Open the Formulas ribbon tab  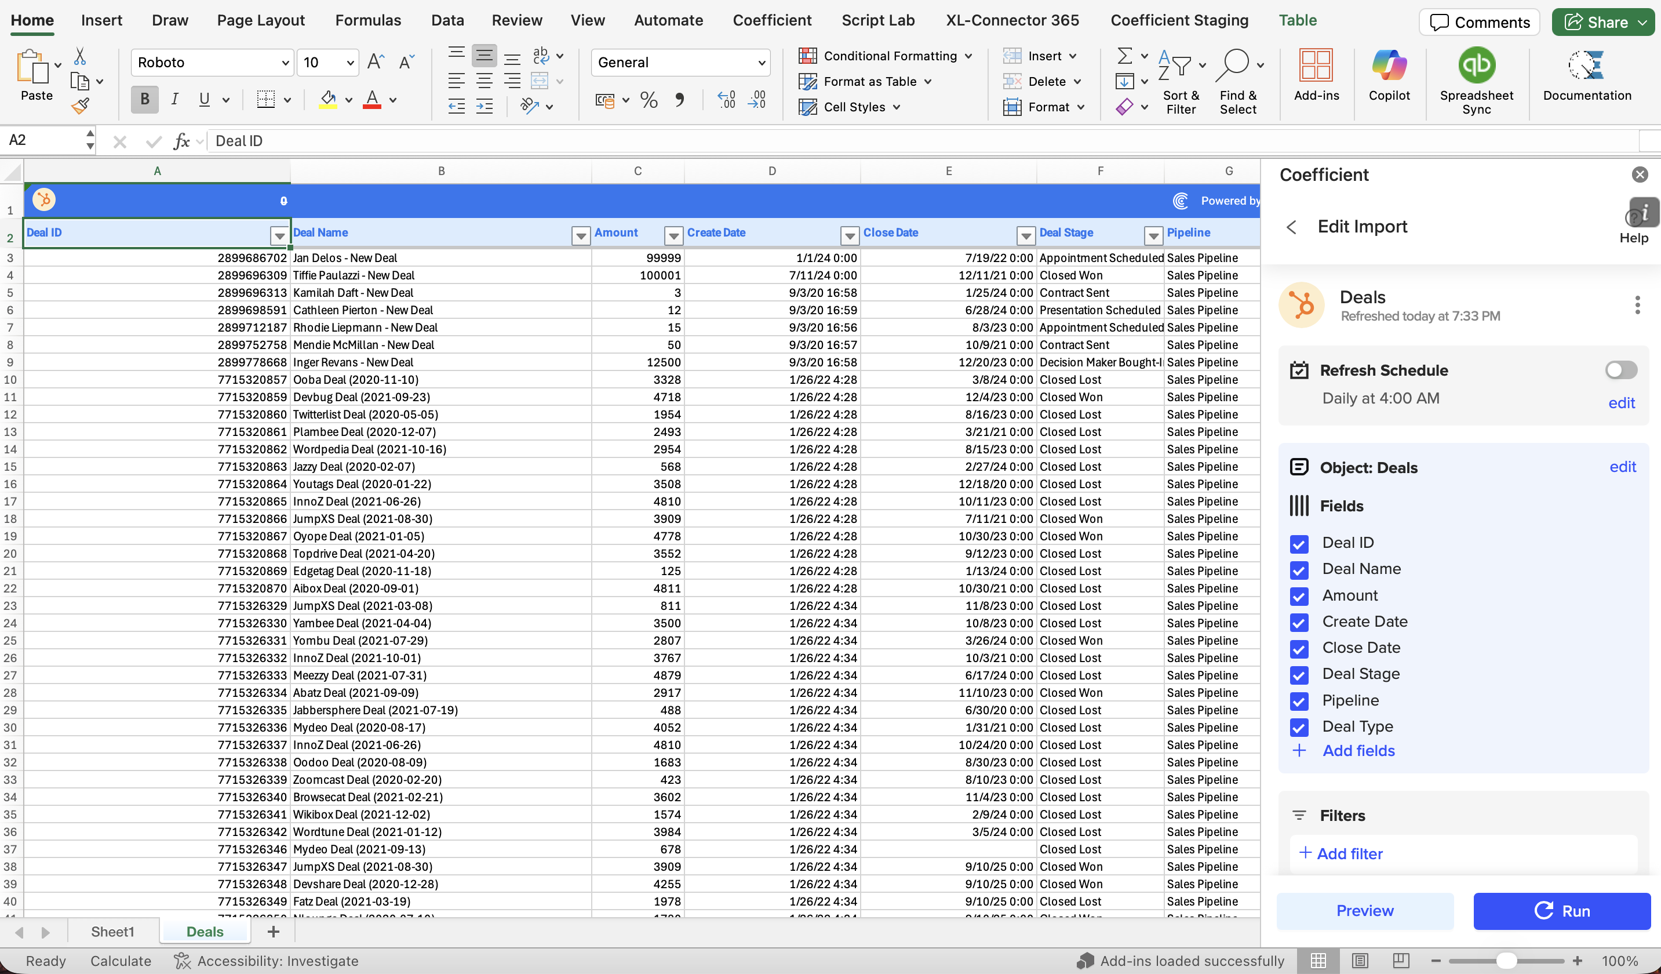point(368,20)
